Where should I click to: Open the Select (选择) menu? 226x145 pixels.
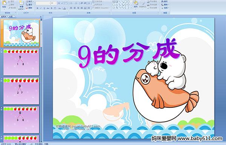[x=165, y=8]
